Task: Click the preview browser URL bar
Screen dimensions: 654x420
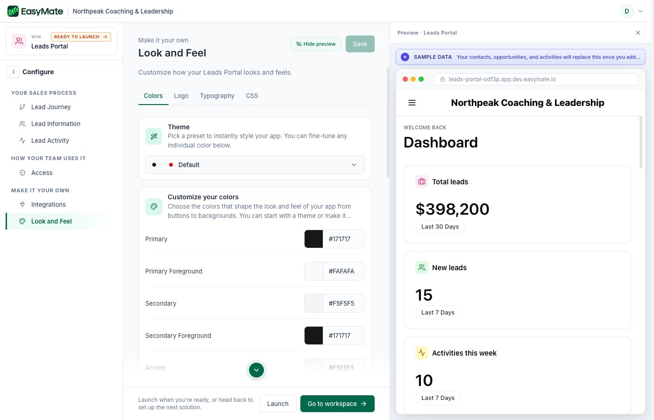Action: (x=536, y=79)
